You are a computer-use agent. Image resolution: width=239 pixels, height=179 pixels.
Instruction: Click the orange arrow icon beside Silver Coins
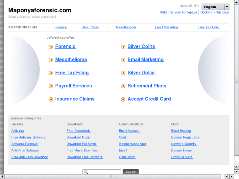pos(123,47)
